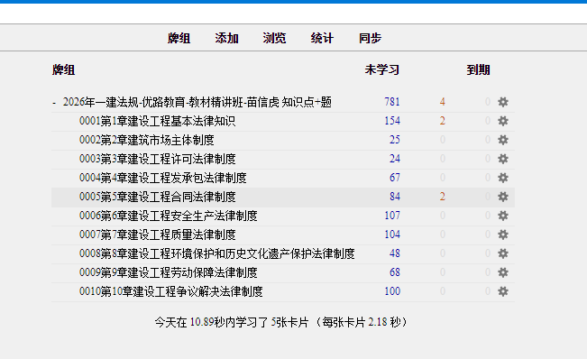Screen dimensions: 587x359
Task: Open options gear for the 2026年一建法规 parent deck
Action: [503, 102]
